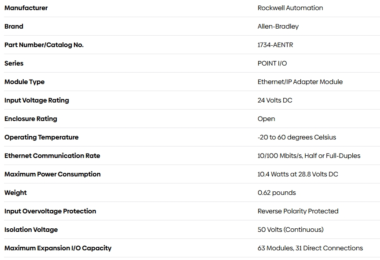The width and height of the screenshot is (380, 260).
Task: Click the 50 Volts (Continuous) value
Action: (x=290, y=230)
